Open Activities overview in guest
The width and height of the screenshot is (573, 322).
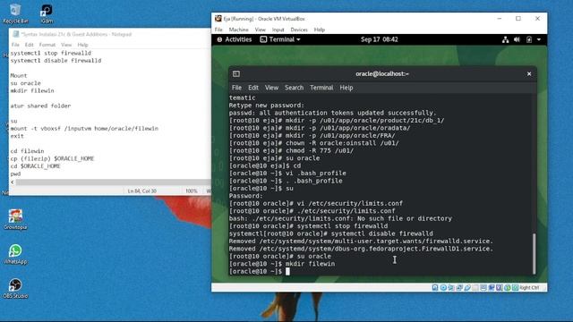point(235,39)
